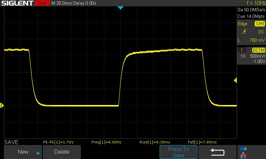Click the Freq[1]=4.80Hz measurement readout

click(106, 142)
